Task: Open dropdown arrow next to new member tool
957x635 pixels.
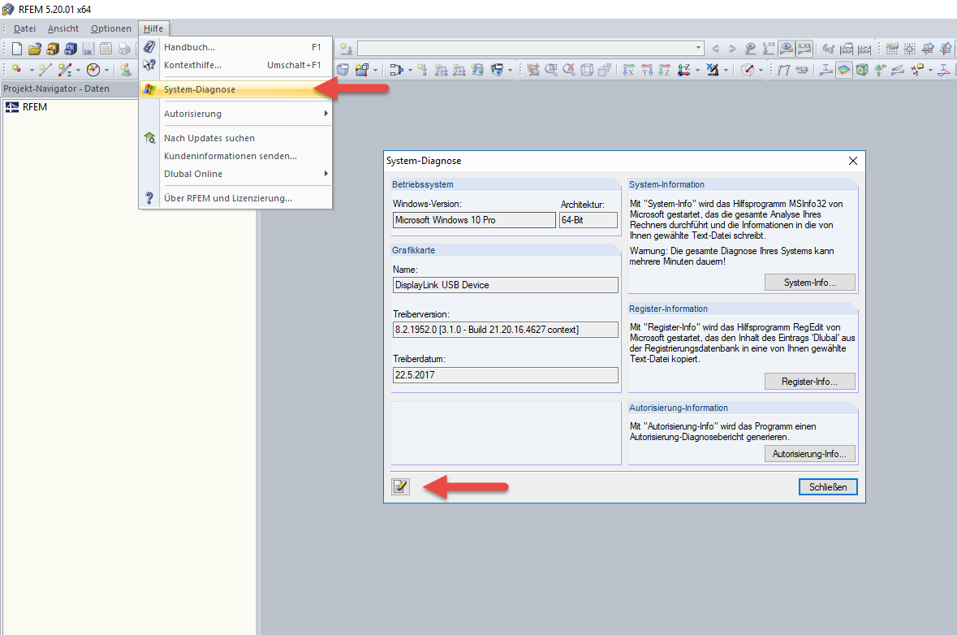Action: pyautogui.click(x=78, y=70)
